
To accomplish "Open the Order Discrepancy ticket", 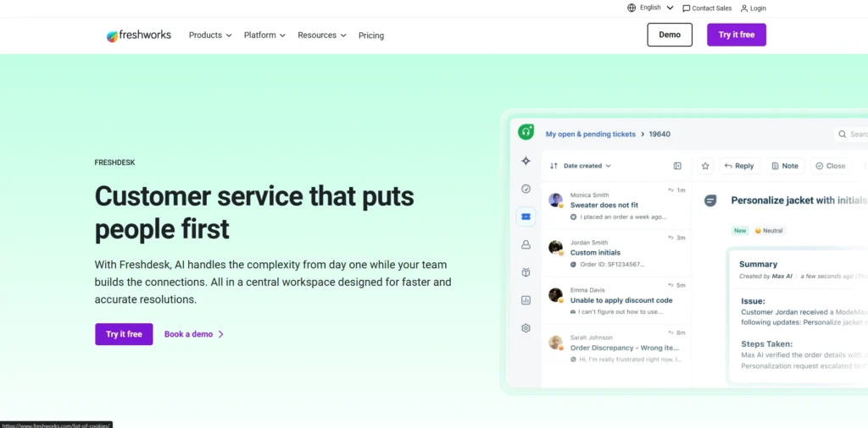I will coord(625,348).
